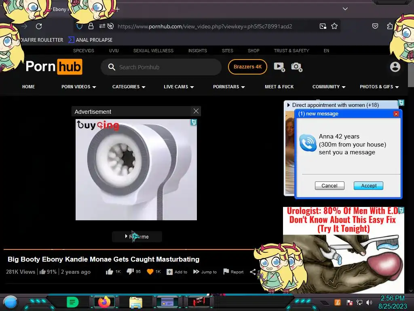Expand the PHOTOS & GIFS dropdown

pyautogui.click(x=379, y=87)
